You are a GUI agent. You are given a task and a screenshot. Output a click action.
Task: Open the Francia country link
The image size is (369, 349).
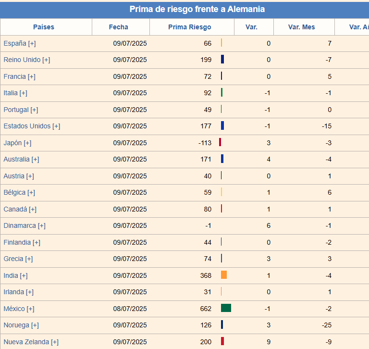coord(15,76)
